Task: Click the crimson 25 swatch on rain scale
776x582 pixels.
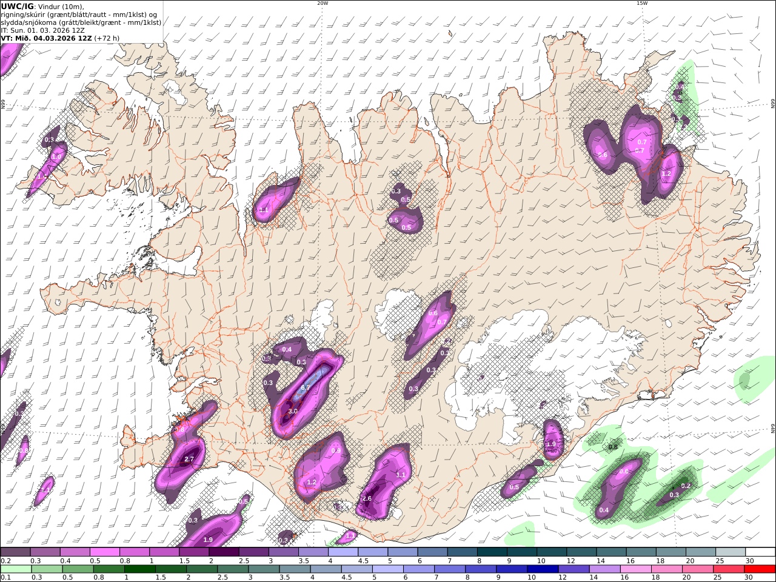Action: [727, 569]
